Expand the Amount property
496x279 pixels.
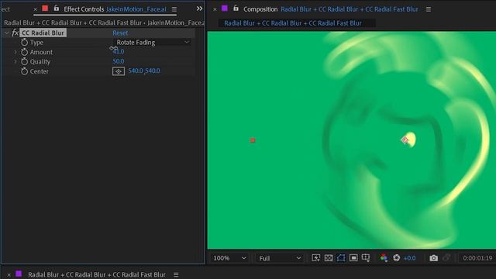pos(15,52)
